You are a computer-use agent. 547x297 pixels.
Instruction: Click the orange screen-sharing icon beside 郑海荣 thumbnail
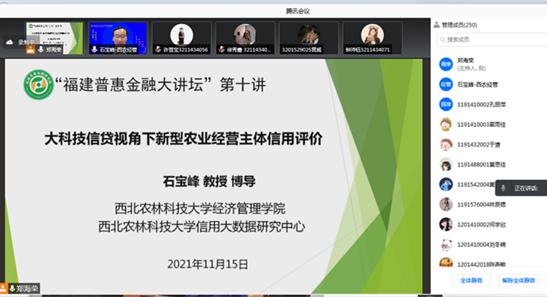30,49
